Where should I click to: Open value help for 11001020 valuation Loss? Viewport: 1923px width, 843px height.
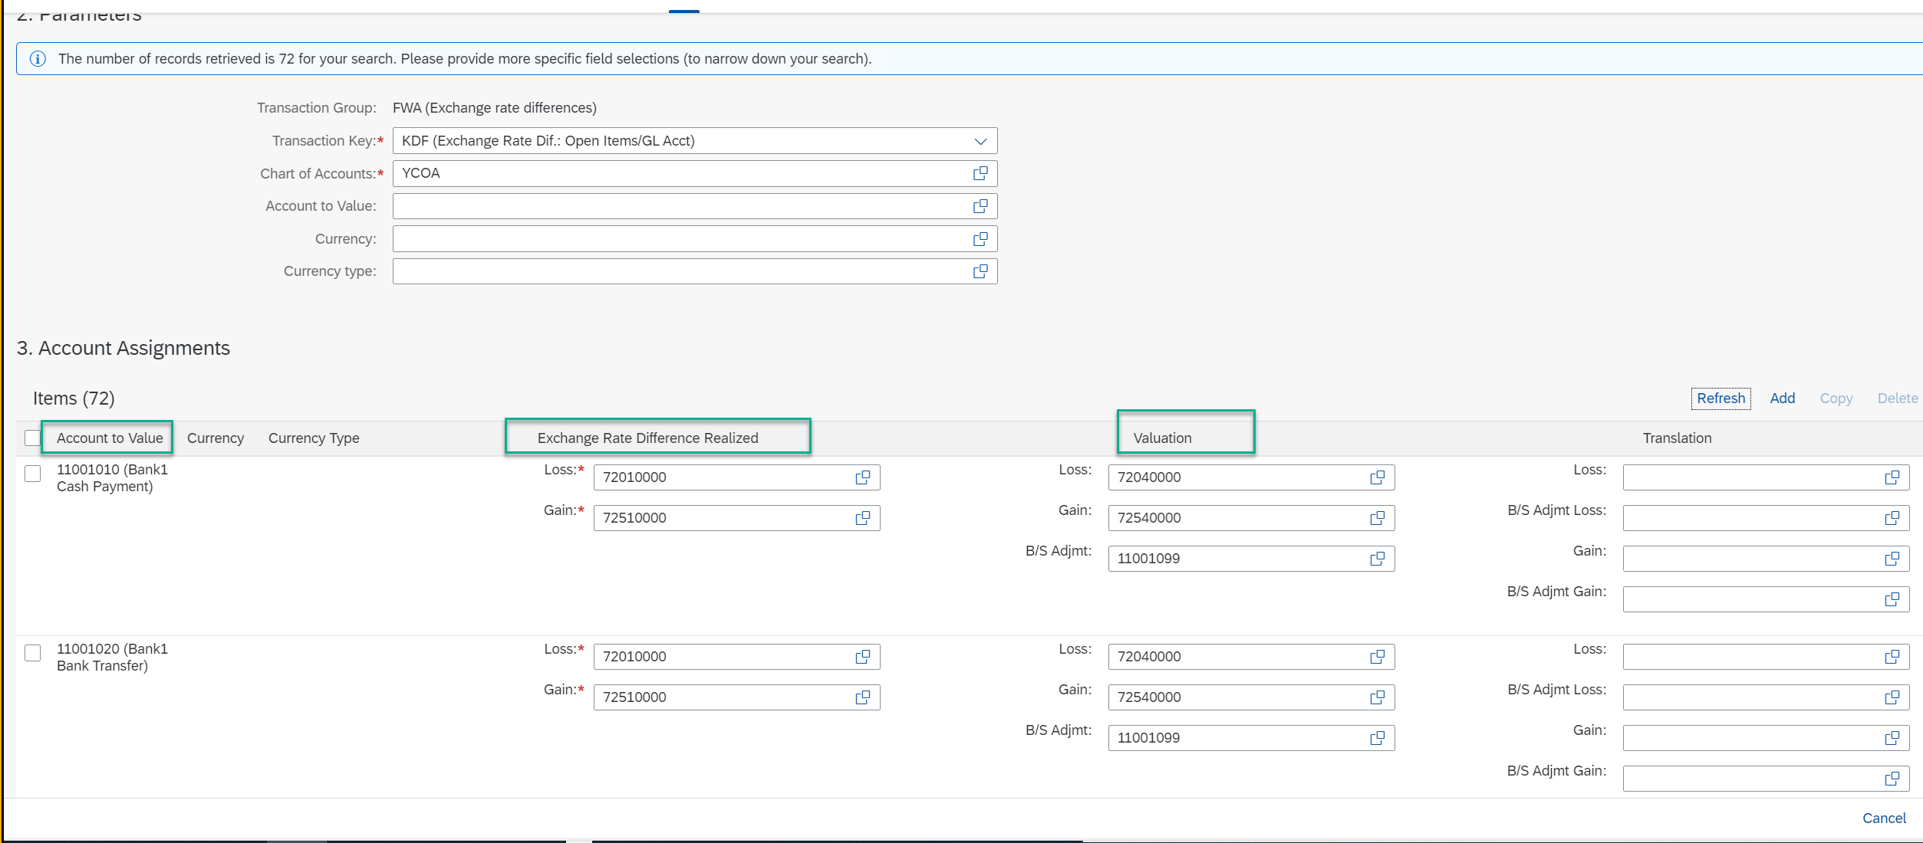click(1378, 657)
